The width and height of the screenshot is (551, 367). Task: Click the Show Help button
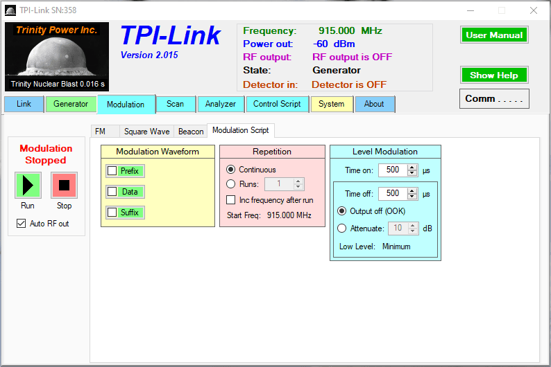point(494,75)
